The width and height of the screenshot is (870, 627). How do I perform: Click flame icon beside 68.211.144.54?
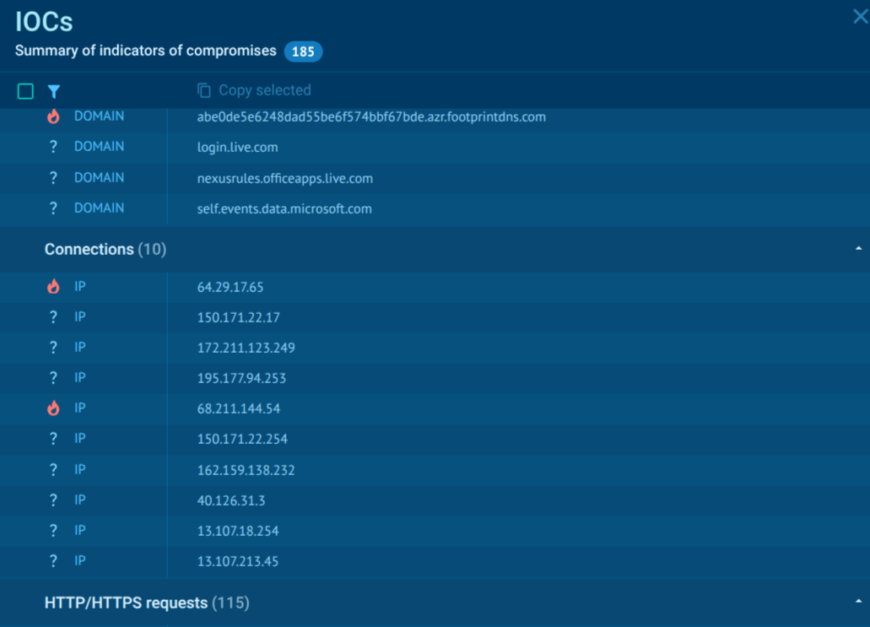(53, 408)
